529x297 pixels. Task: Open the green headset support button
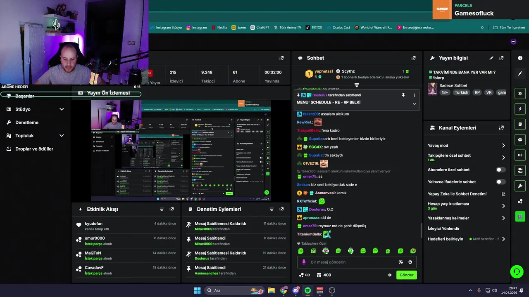coord(517,271)
